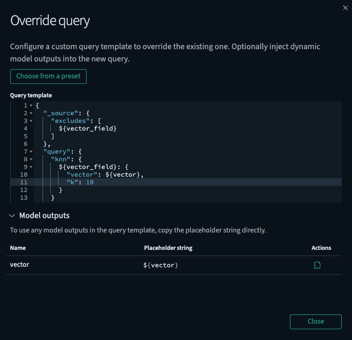Close the Override query dialog via X
This screenshot has height=340, width=352.
pyautogui.click(x=345, y=8)
